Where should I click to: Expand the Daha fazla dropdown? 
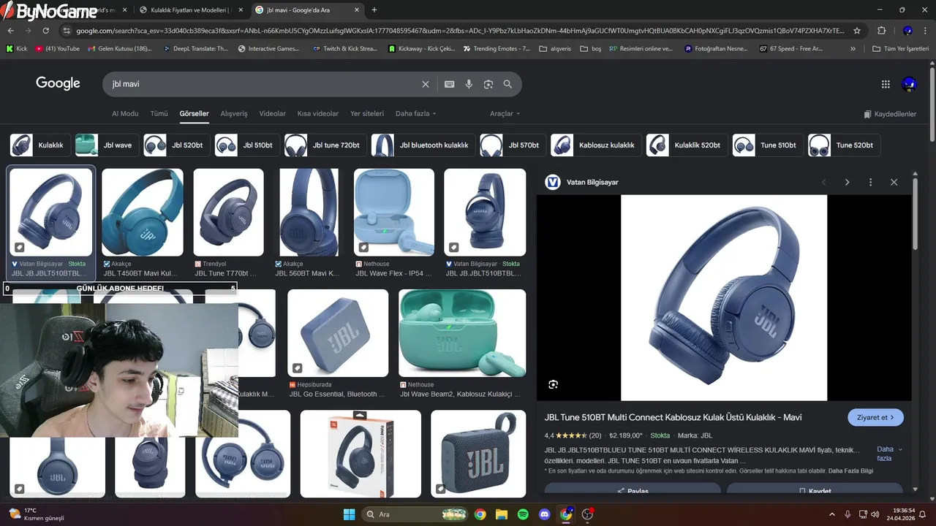tap(415, 114)
